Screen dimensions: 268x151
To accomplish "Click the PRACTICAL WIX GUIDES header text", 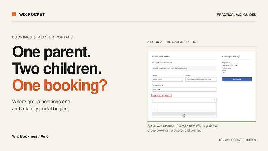I will coord(236,15).
